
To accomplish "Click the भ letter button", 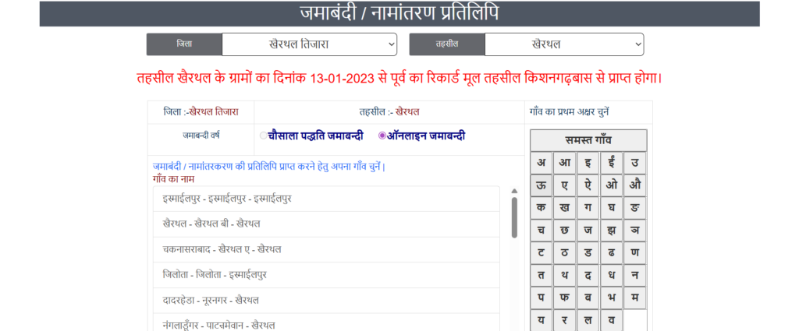I will coord(612,298).
